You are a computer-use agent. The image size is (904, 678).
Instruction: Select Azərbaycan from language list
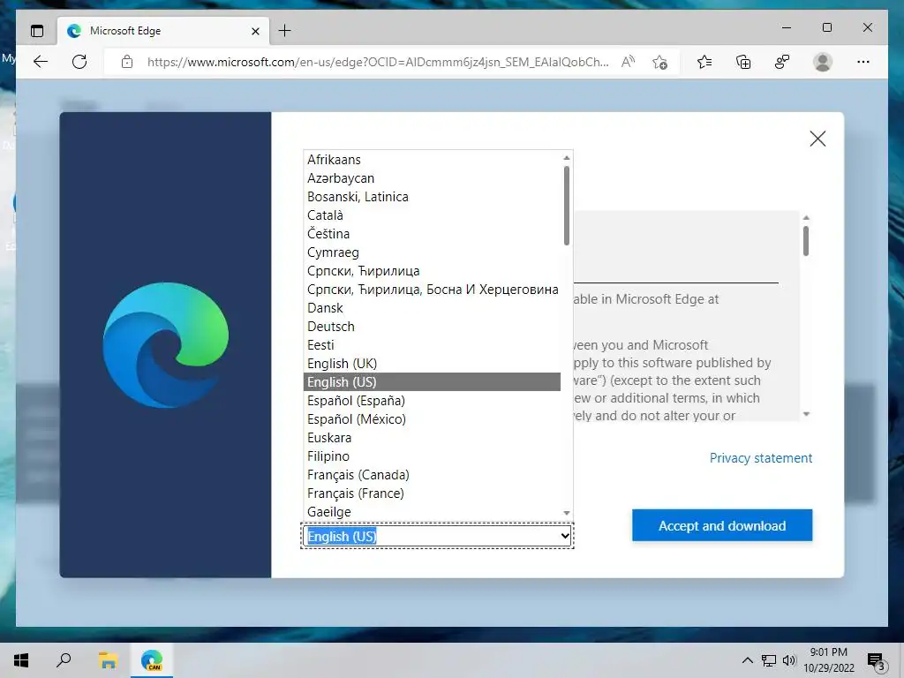(x=432, y=177)
